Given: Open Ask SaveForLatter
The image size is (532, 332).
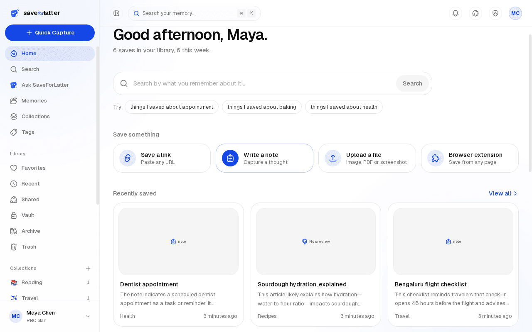Looking at the screenshot, I should (50, 85).
